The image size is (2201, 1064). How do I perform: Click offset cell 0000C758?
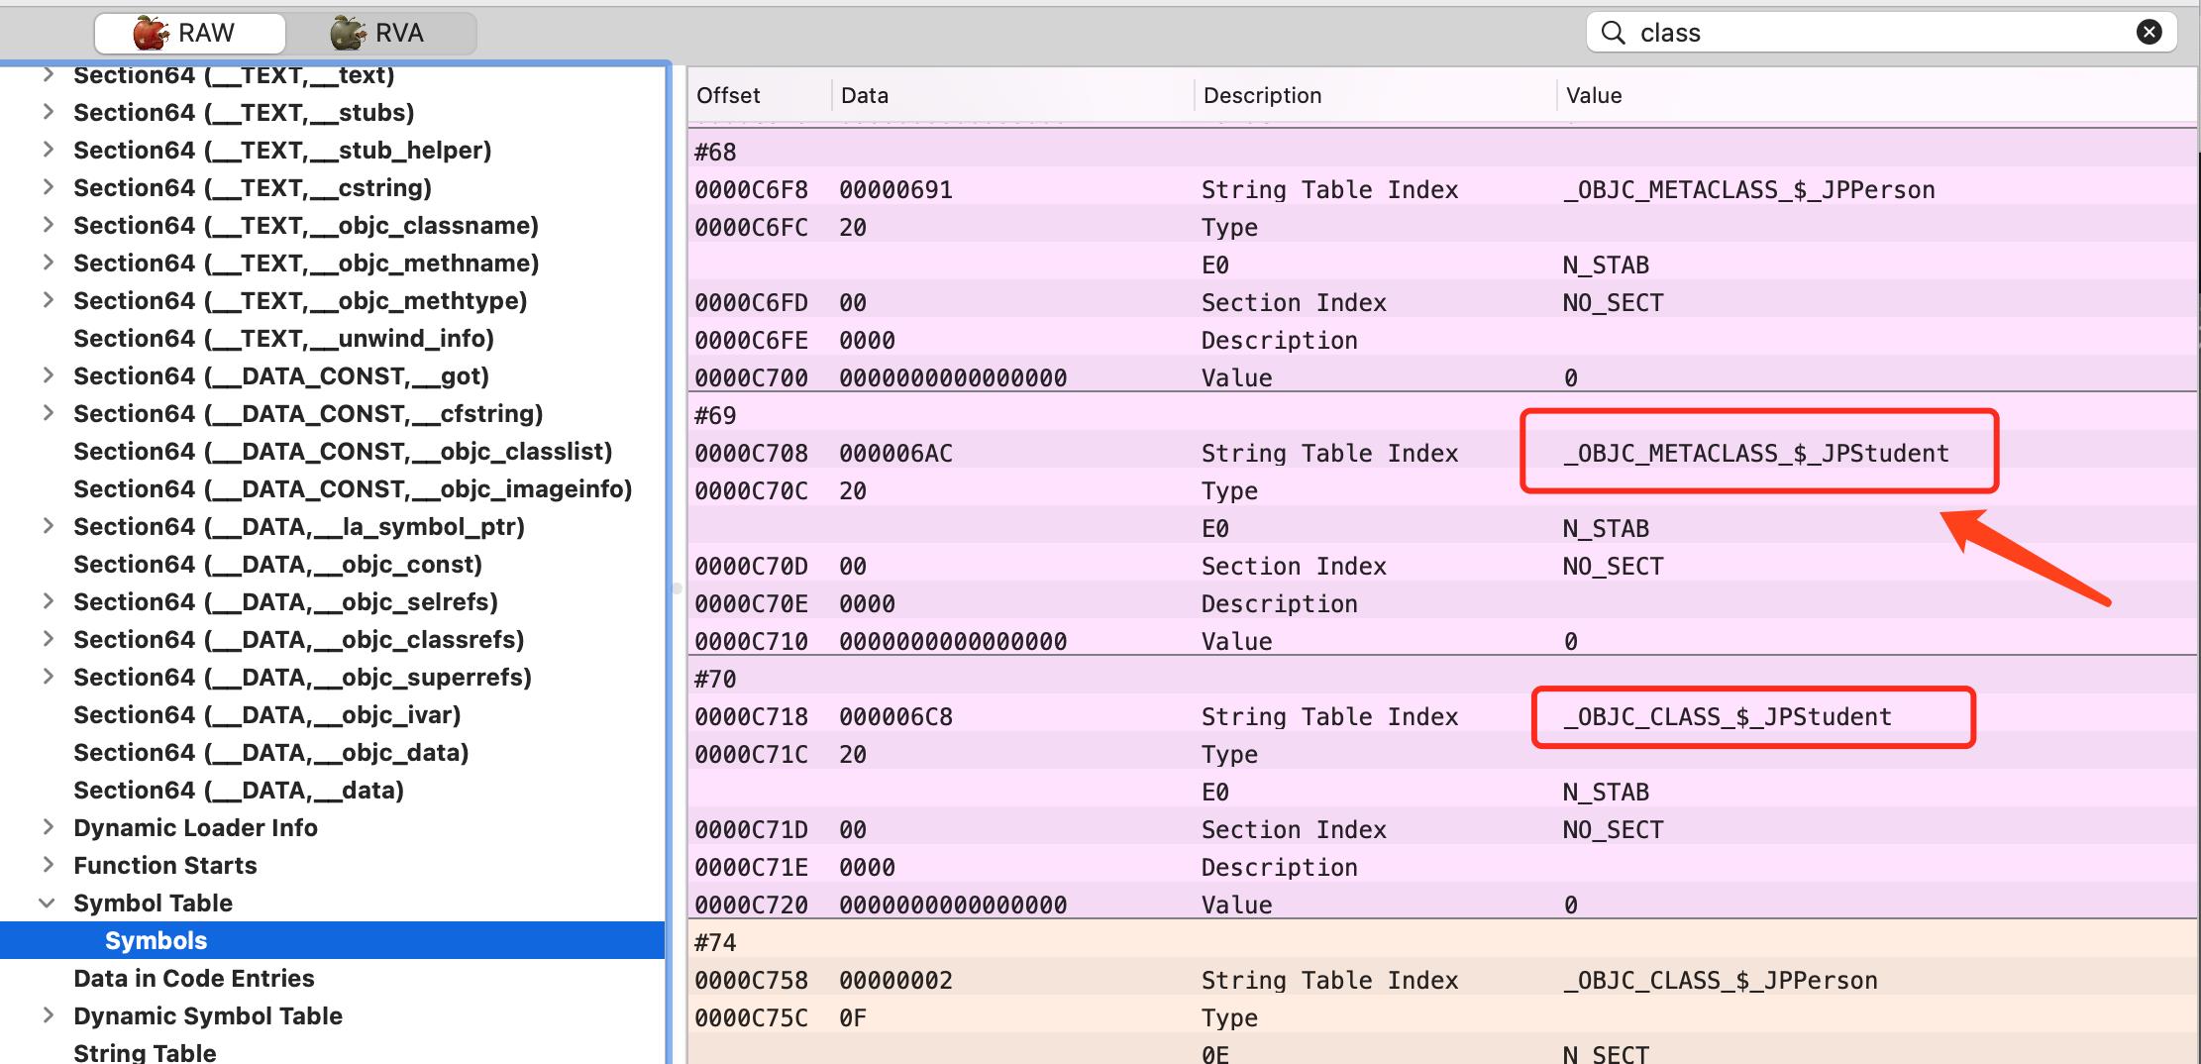pos(751,980)
